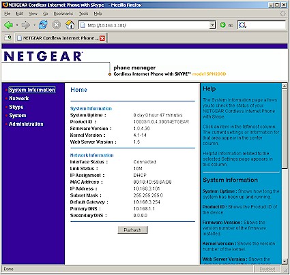
Task: Click the MAC Address value 00:18:4D:59:6A:98
Action: (152, 182)
